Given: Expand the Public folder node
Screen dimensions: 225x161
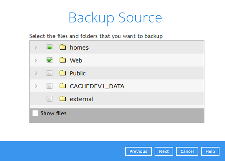Looking at the screenshot, I should (x=36, y=73).
